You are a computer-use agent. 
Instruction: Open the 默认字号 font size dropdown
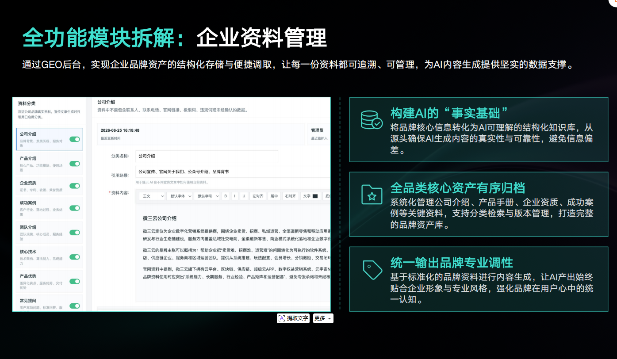[207, 196]
